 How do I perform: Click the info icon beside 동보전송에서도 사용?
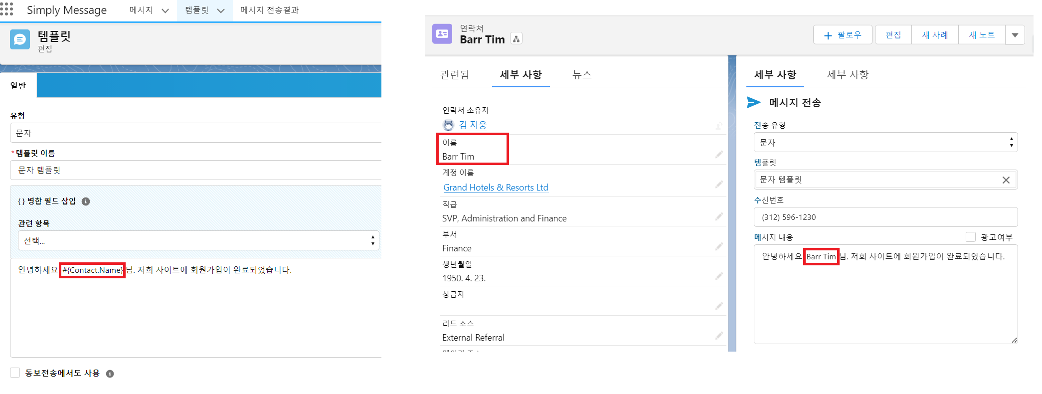110,374
